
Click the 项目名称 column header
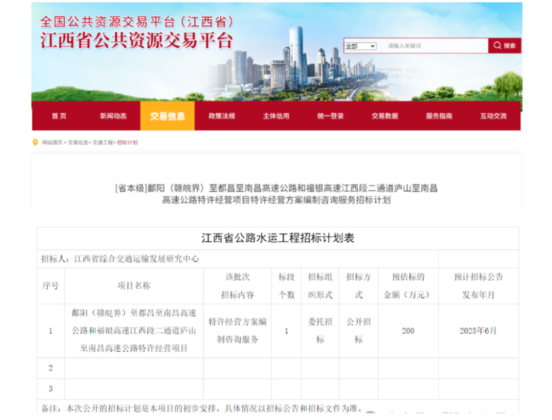click(x=134, y=286)
